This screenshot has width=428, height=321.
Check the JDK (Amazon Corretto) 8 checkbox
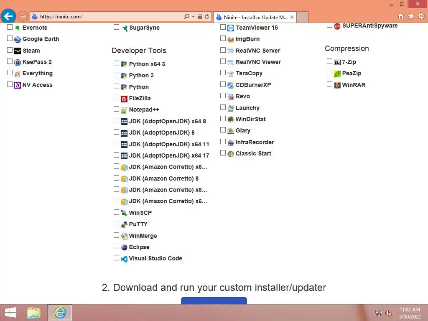click(116, 178)
